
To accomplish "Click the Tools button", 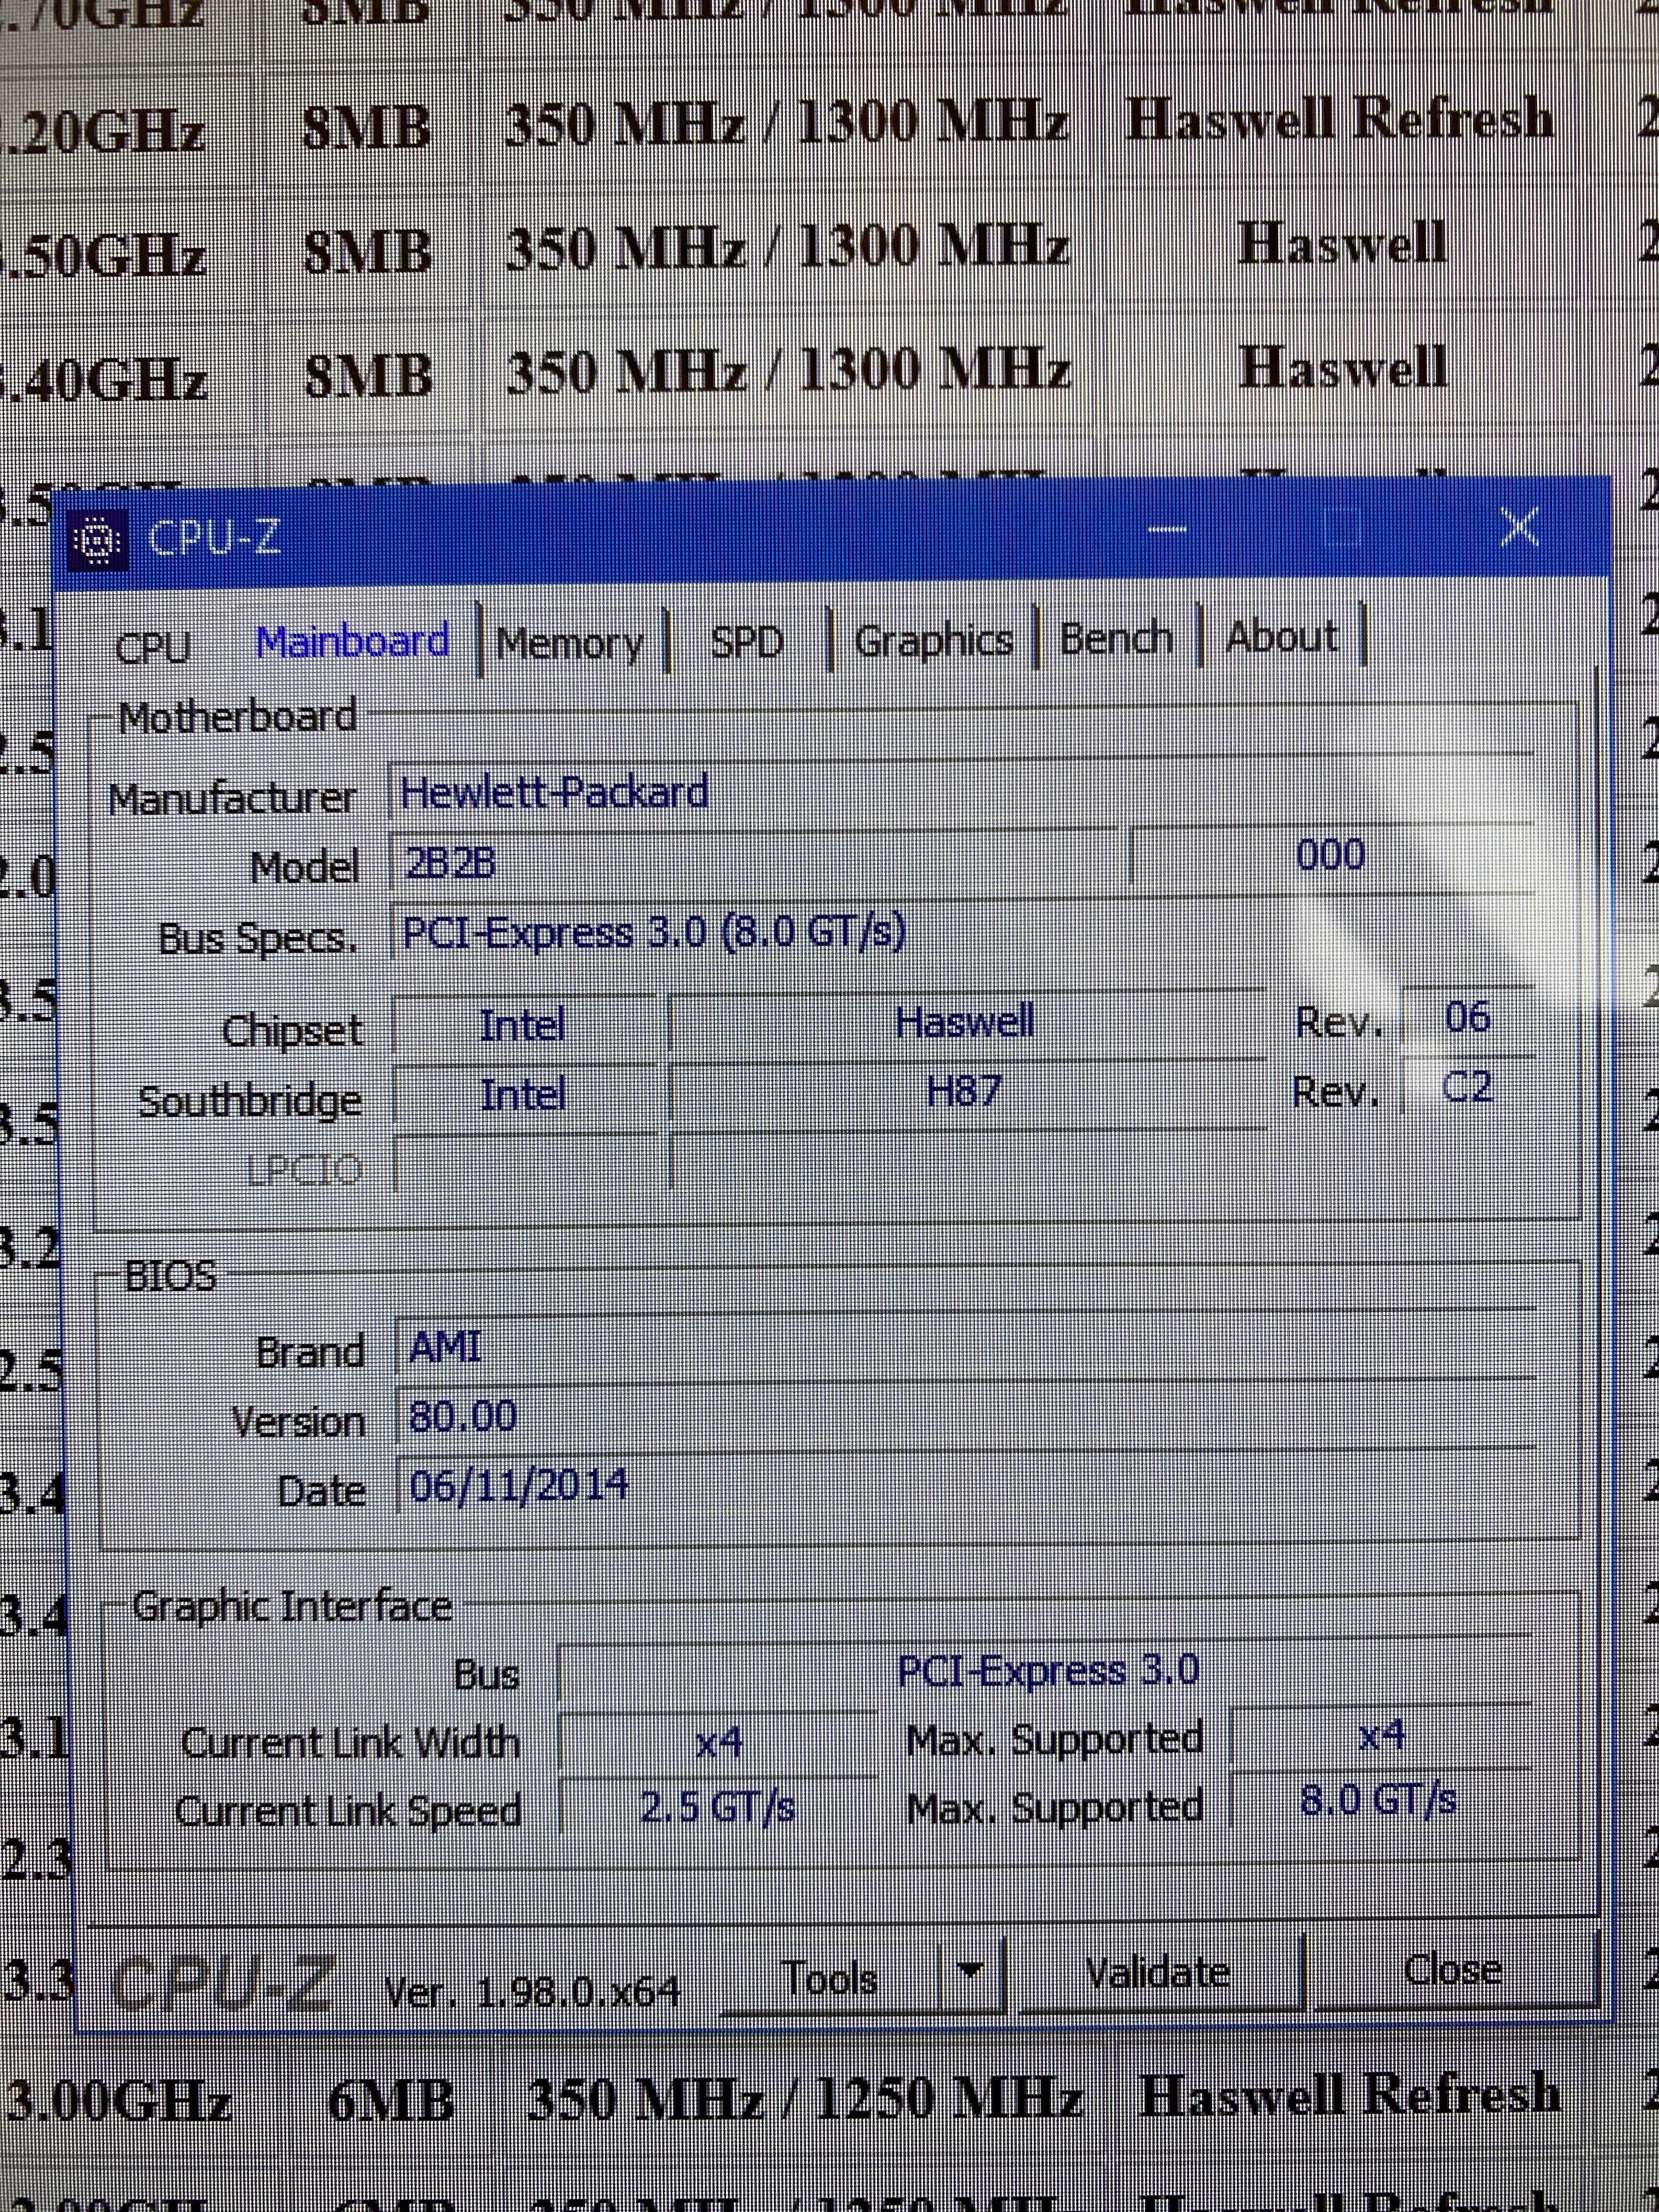I will pyautogui.click(x=829, y=1978).
